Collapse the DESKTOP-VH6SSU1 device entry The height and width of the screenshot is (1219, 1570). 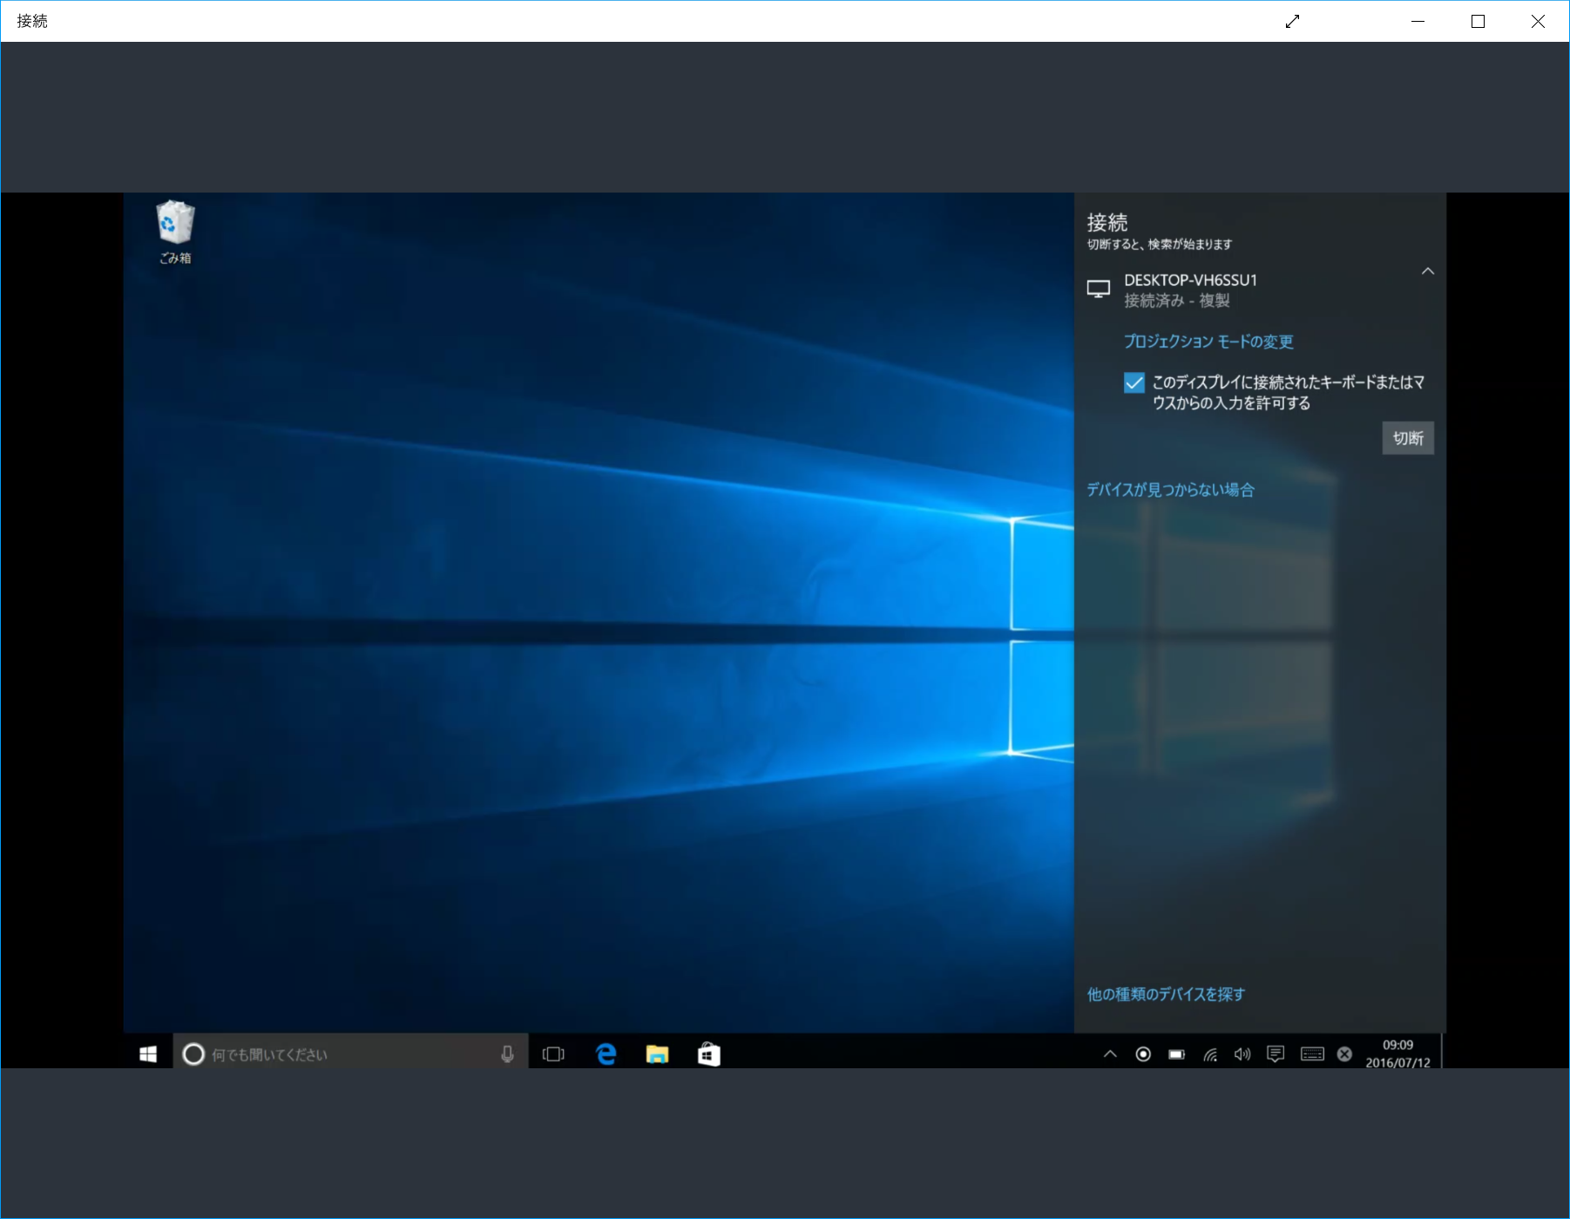pyautogui.click(x=1427, y=271)
